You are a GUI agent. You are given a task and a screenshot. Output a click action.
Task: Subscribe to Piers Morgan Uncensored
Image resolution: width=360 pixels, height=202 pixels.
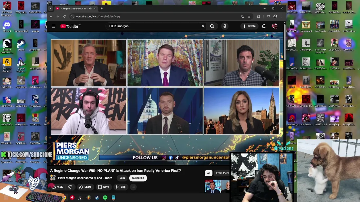[138, 178]
